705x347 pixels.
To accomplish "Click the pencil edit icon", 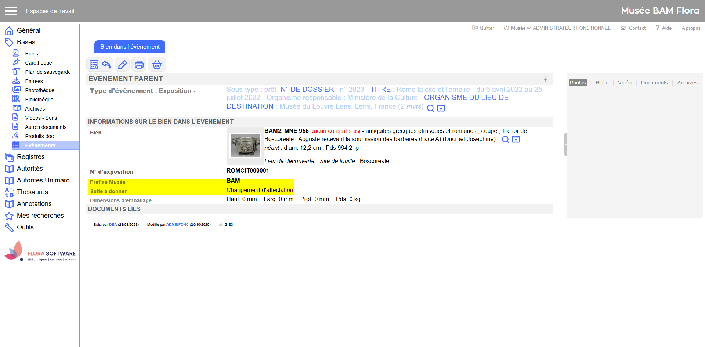I will point(122,65).
